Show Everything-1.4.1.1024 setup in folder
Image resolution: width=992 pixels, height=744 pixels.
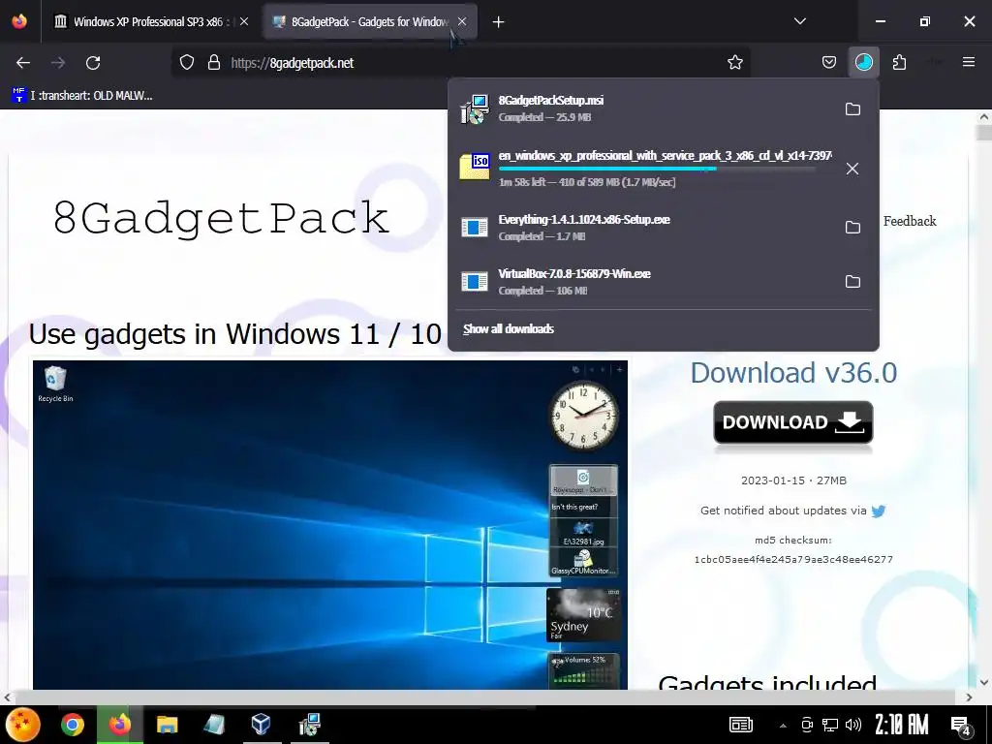coord(852,227)
